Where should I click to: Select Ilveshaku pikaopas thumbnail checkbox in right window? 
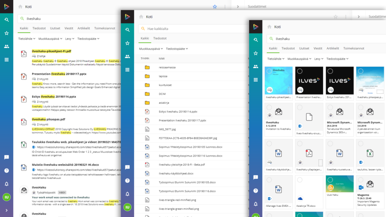[361, 71]
